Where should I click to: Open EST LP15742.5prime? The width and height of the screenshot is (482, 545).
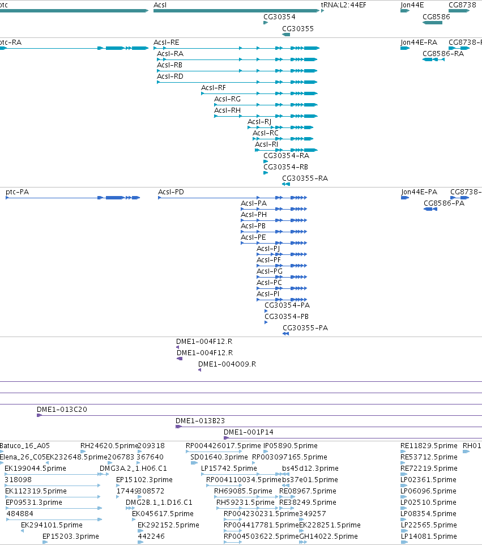pyautogui.click(x=229, y=468)
